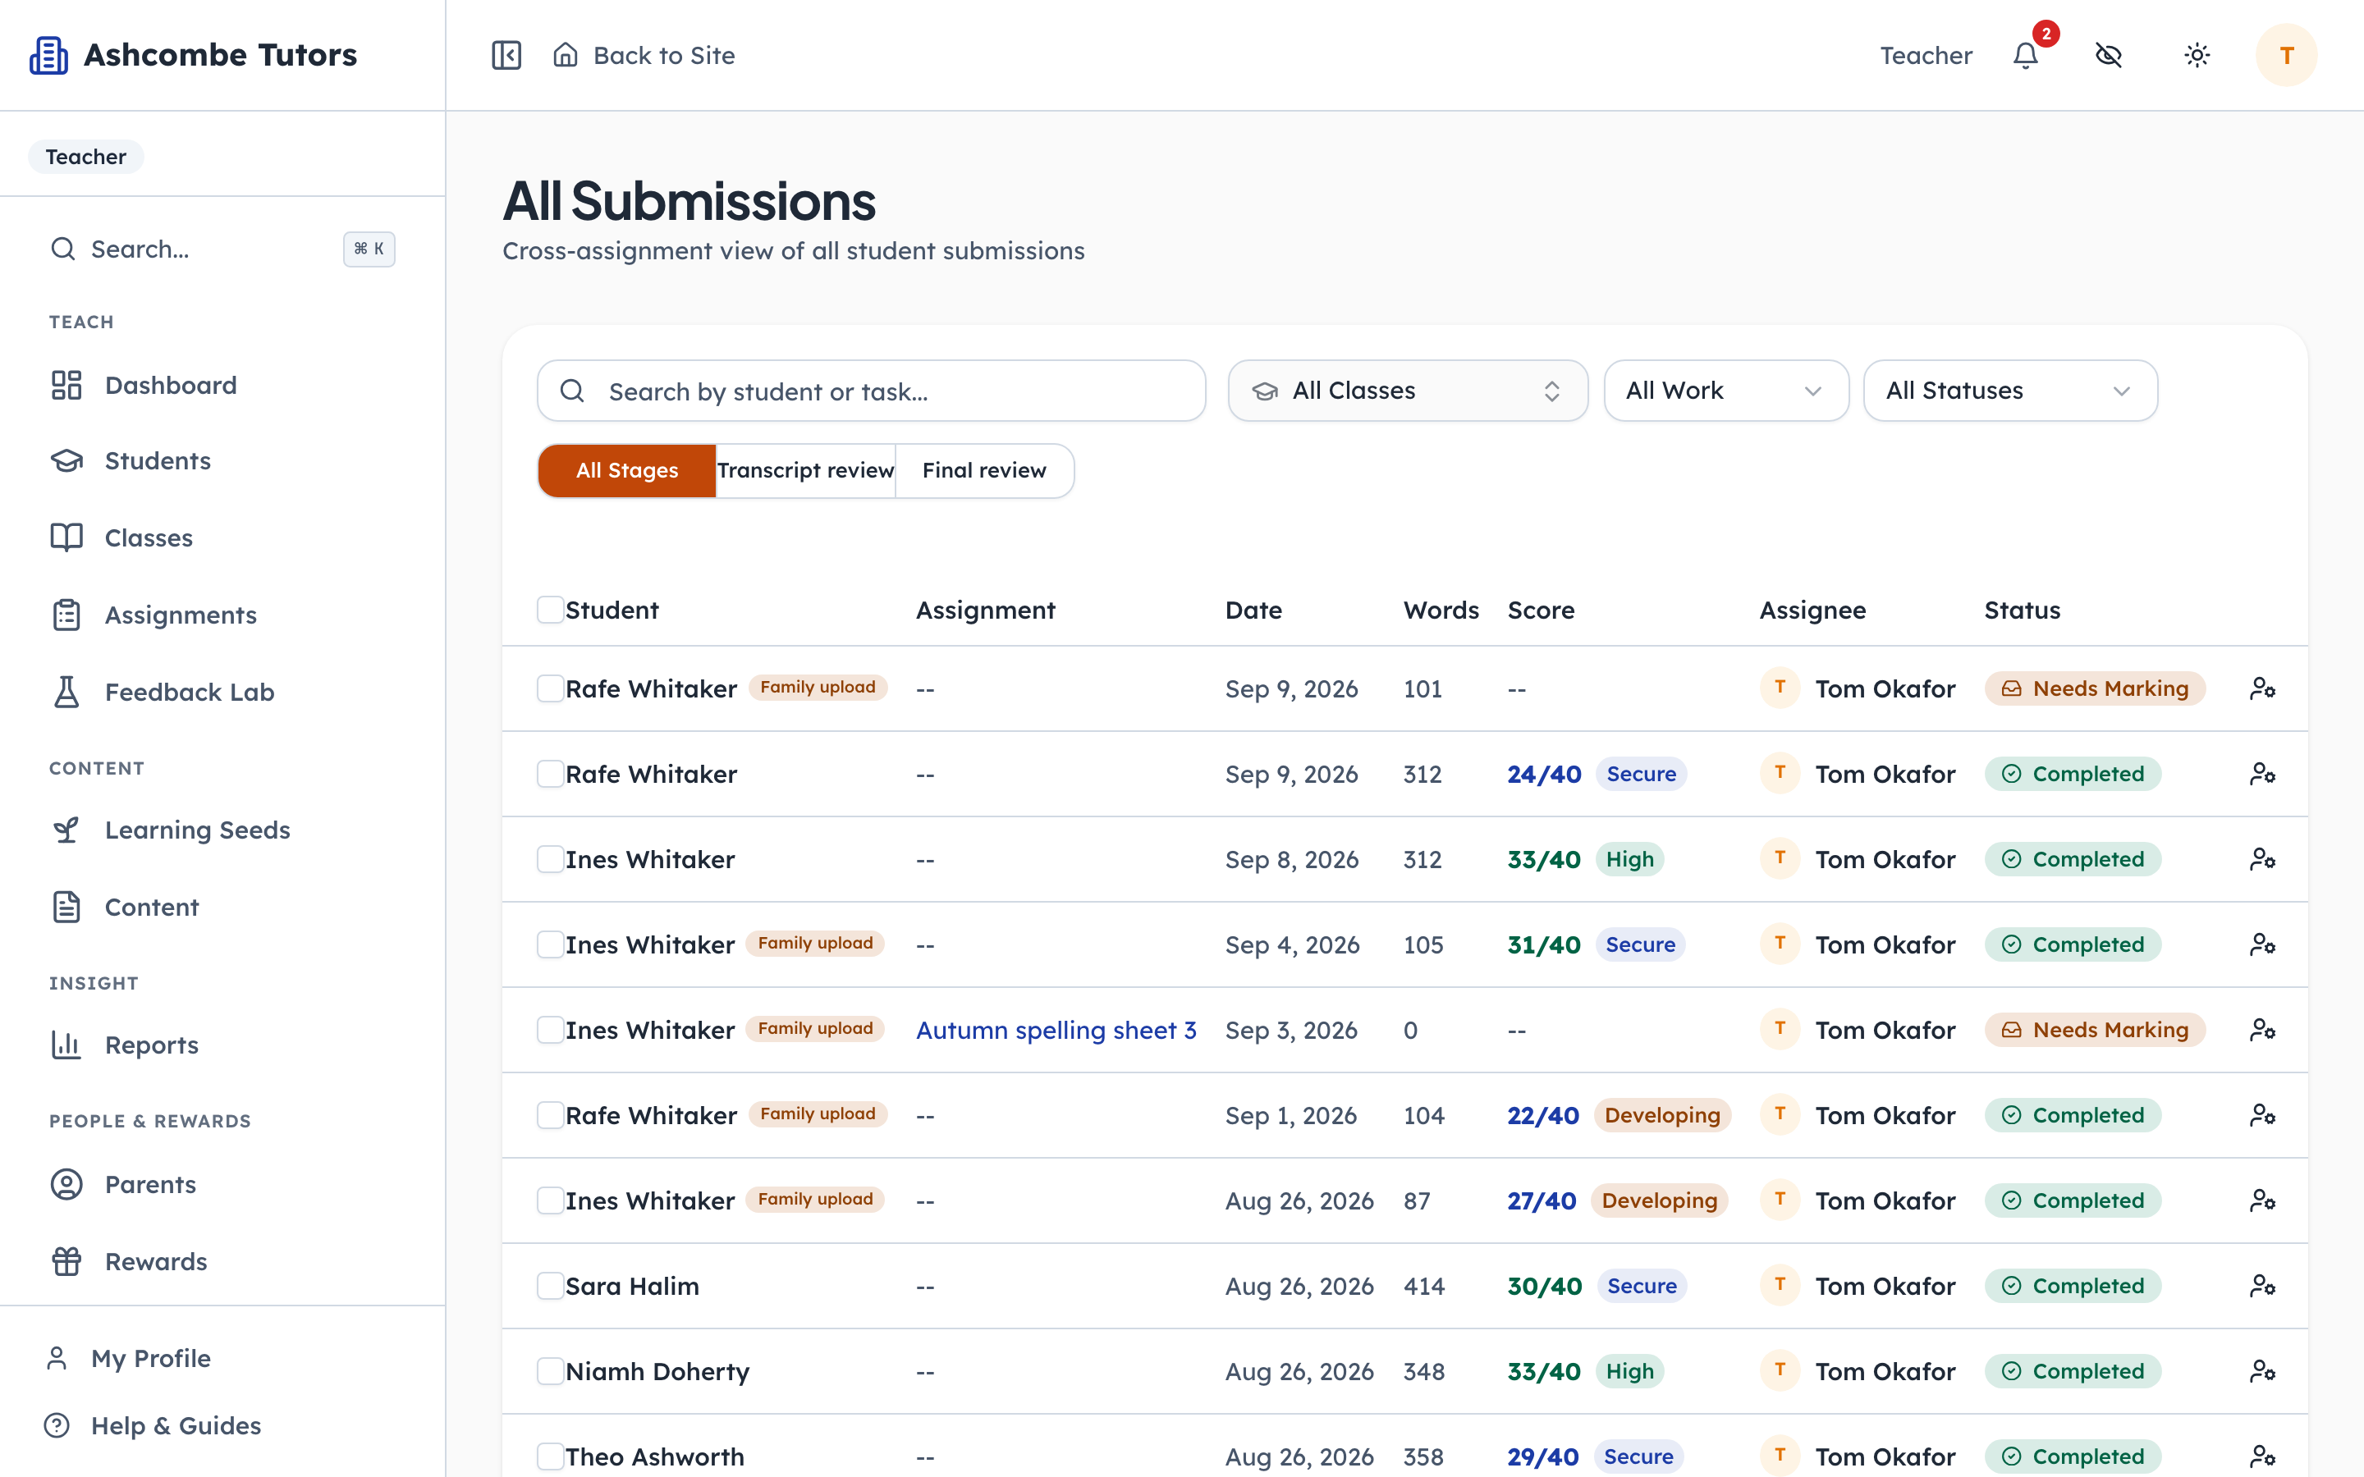The height and width of the screenshot is (1477, 2364).
Task: Click the Sara Halim student name
Action: [632, 1286]
